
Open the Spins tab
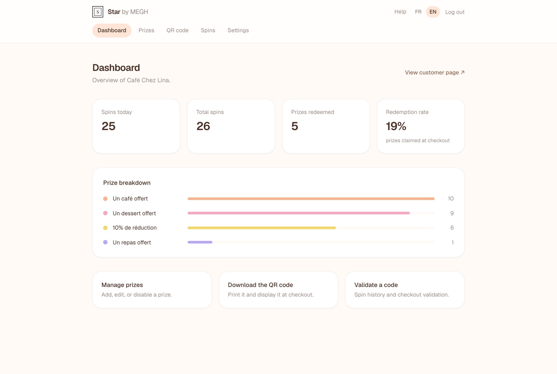pos(208,30)
